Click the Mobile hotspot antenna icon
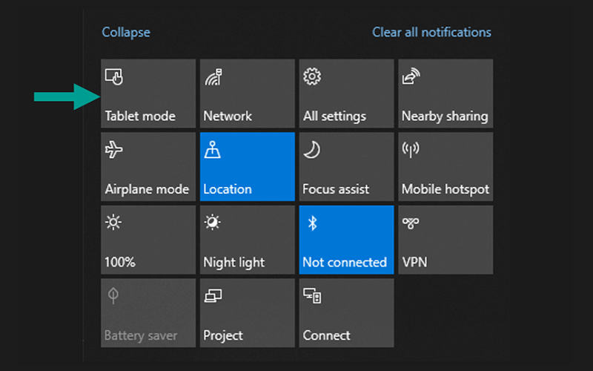593x371 pixels. tap(411, 150)
